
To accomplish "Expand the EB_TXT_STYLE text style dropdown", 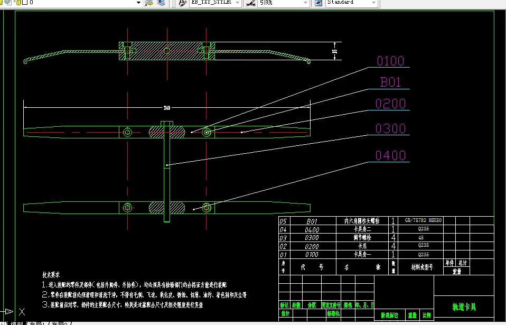I will click(238, 3).
